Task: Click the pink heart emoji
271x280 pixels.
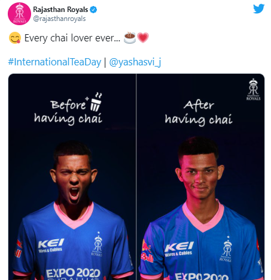Action: pos(143,38)
